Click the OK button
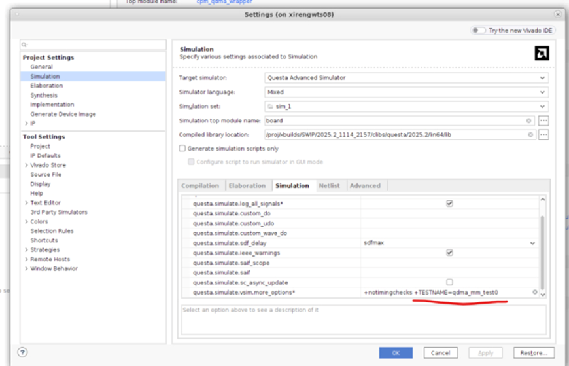Screen dimensions: 569x366 point(396,352)
